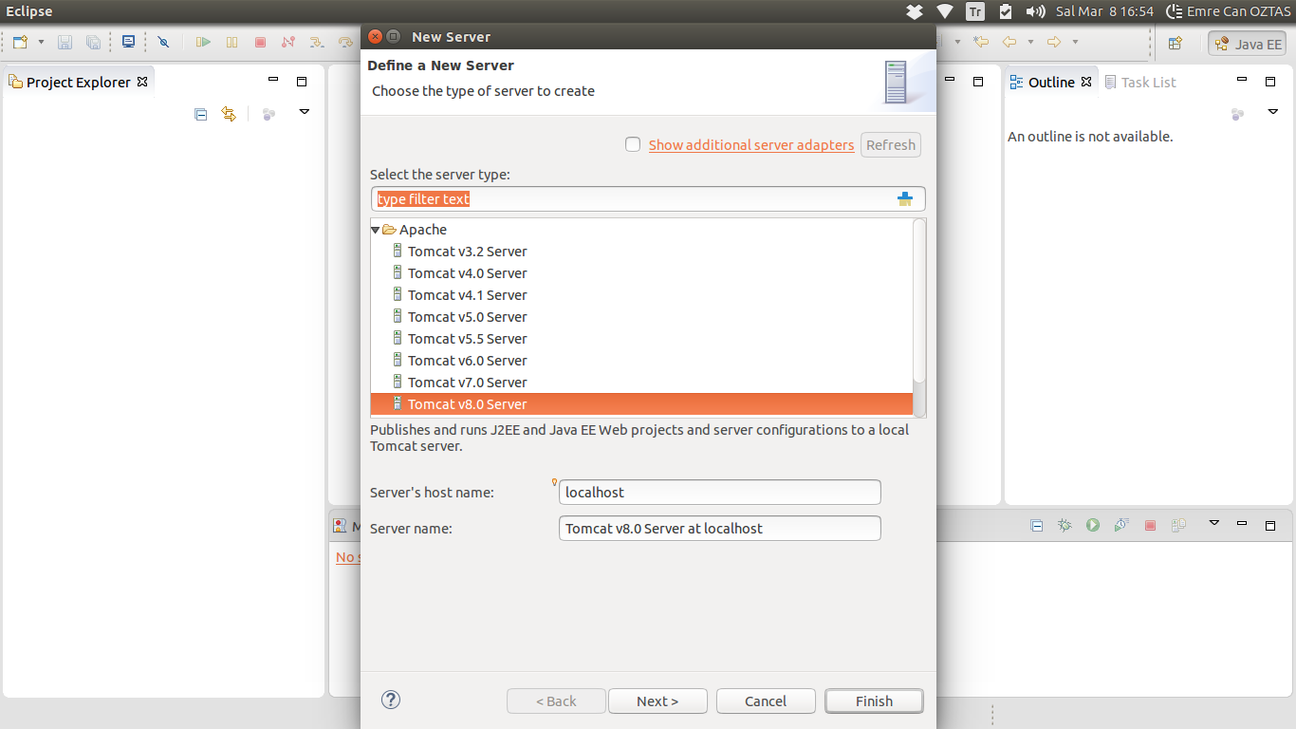The image size is (1296, 729).
Task: Open the Dropbox tray icon
Action: [x=914, y=11]
